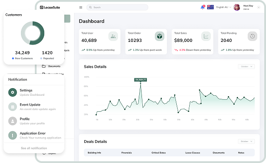Click the 40,689 Total User value

pyautogui.click(x=89, y=41)
